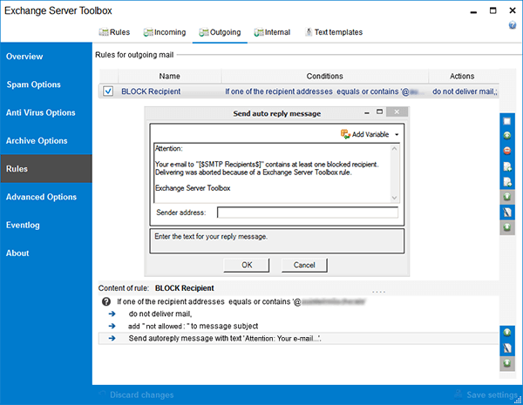Open Archive Options section
The height and width of the screenshot is (405, 523).
click(46, 141)
